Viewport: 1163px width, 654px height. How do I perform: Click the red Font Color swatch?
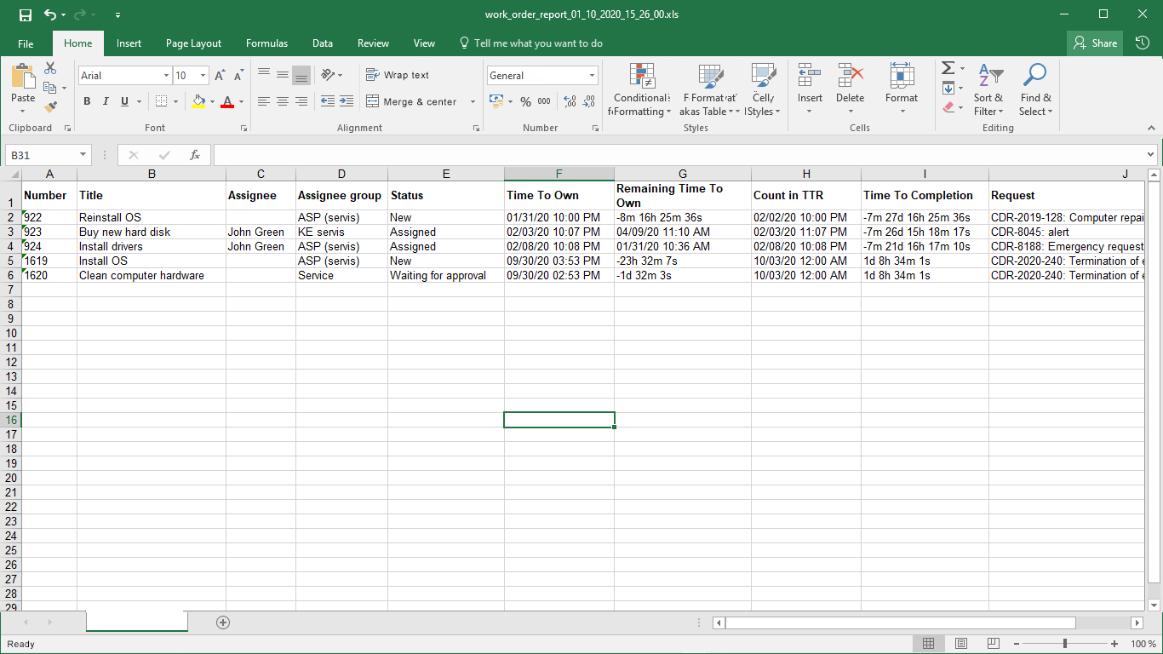coord(227,101)
